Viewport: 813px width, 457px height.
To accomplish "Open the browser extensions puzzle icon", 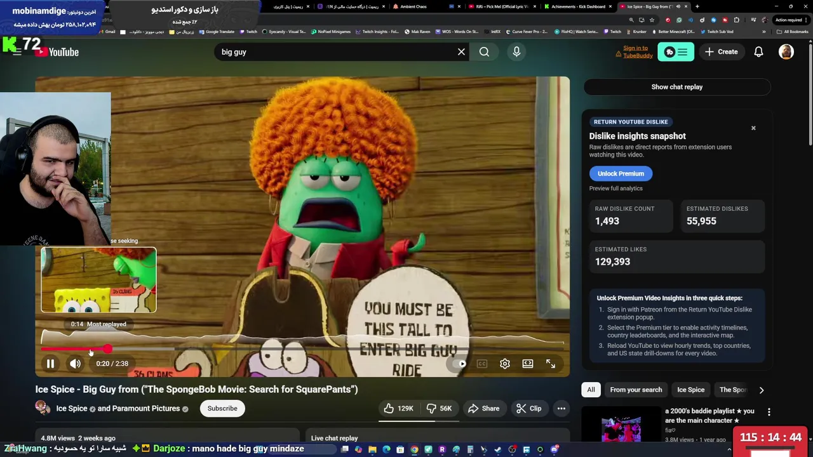I will tap(737, 20).
